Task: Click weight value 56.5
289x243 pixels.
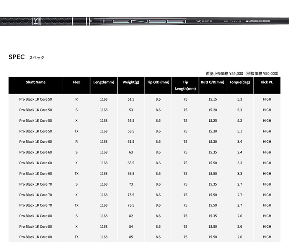Action: coord(131,131)
